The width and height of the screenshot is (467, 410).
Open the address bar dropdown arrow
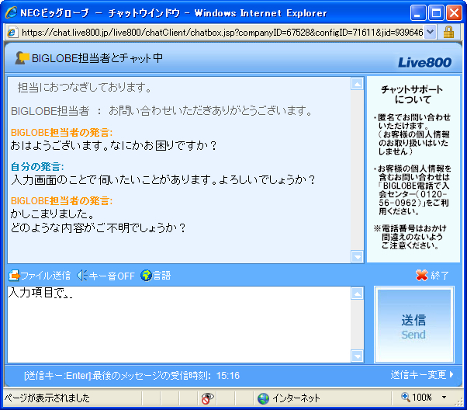(430, 32)
